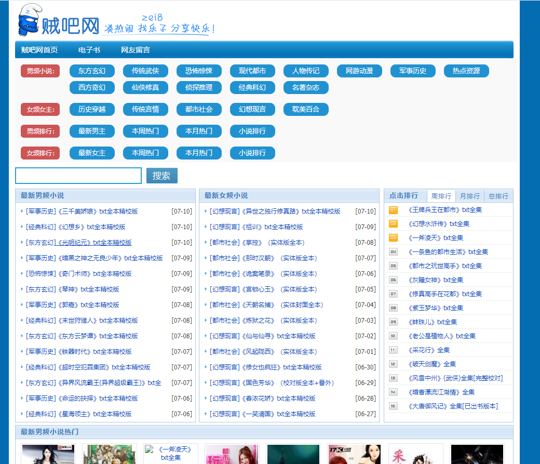Click the 最新女主 ranking button

[92, 153]
